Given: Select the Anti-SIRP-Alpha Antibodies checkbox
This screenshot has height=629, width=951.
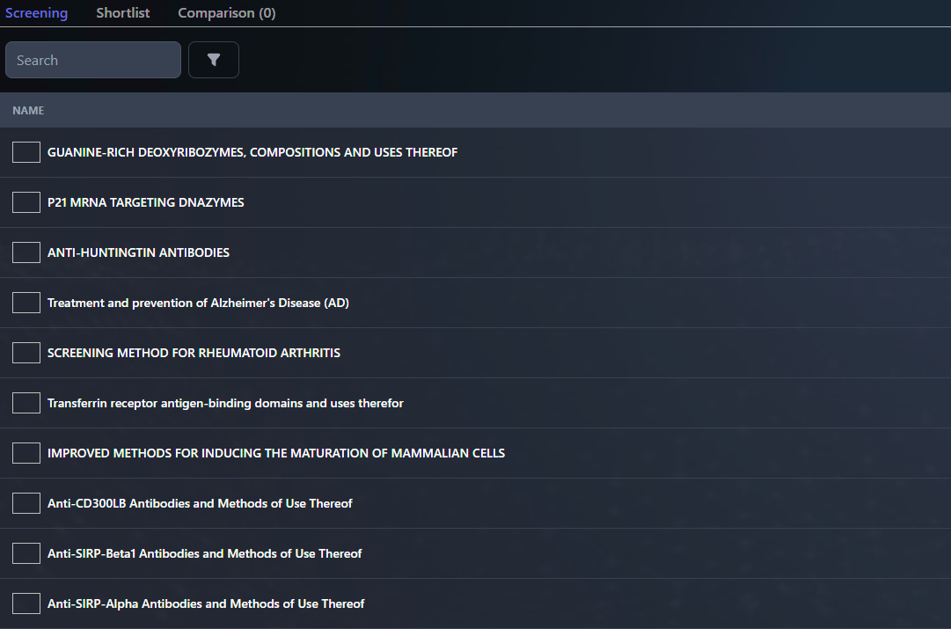Looking at the screenshot, I should pyautogui.click(x=26, y=603).
